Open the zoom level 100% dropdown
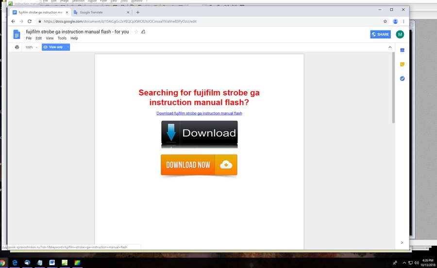This screenshot has height=268, width=437. point(31,47)
